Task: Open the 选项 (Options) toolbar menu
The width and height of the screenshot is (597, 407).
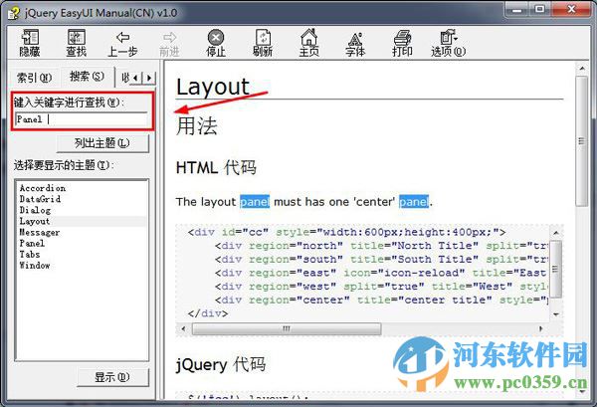Action: (x=449, y=43)
